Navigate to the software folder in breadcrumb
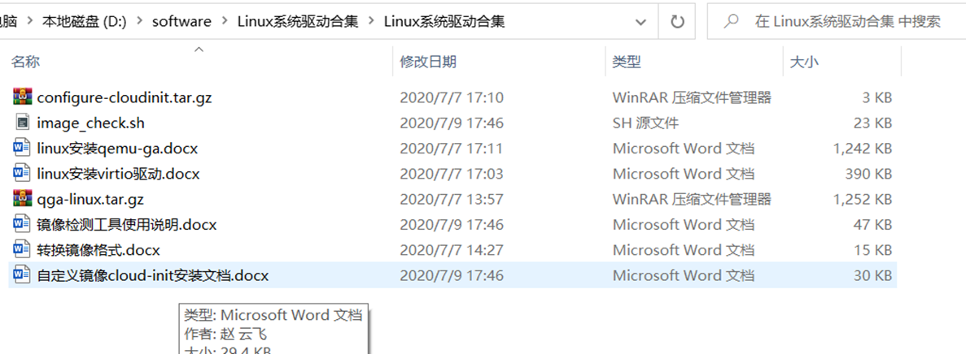 (181, 22)
